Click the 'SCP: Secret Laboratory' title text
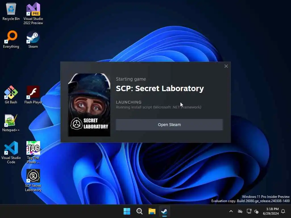Viewport: 291px width, 218px height. [160, 89]
